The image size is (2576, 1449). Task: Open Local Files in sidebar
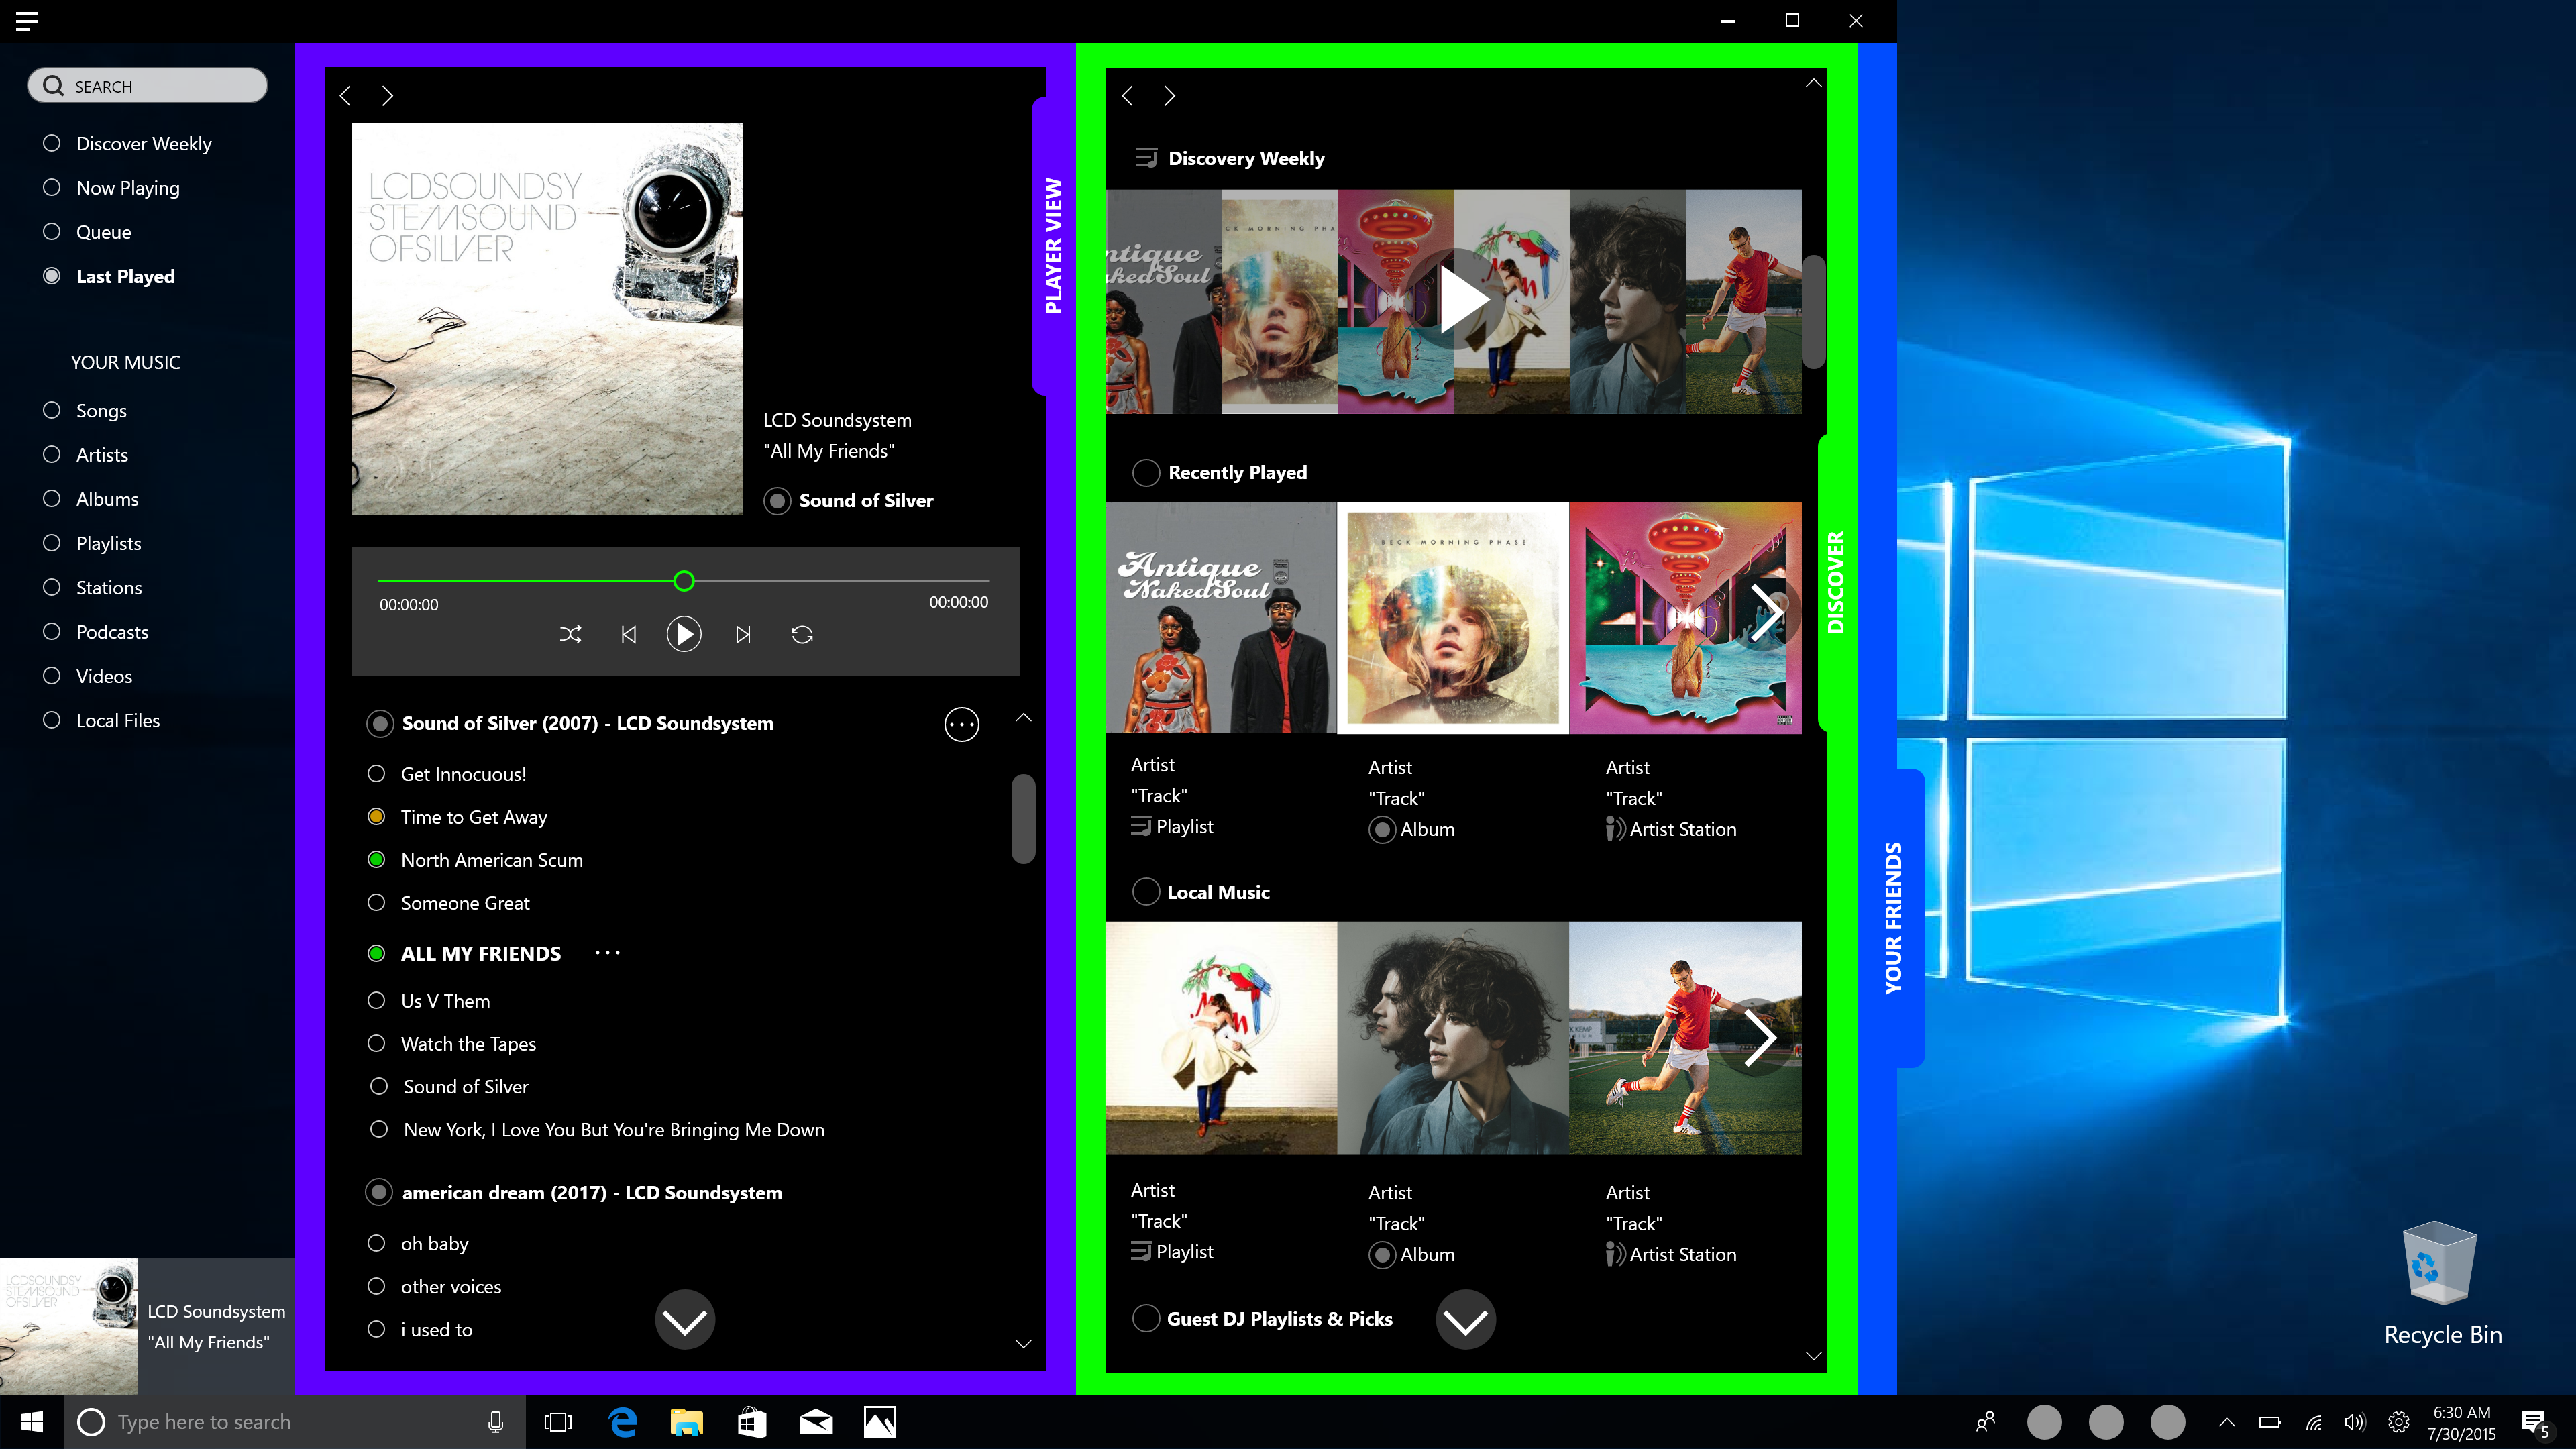102,721
